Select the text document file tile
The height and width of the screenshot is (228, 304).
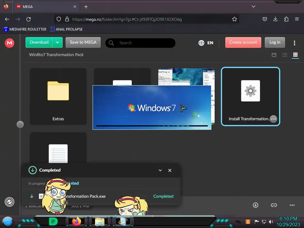tap(58, 148)
